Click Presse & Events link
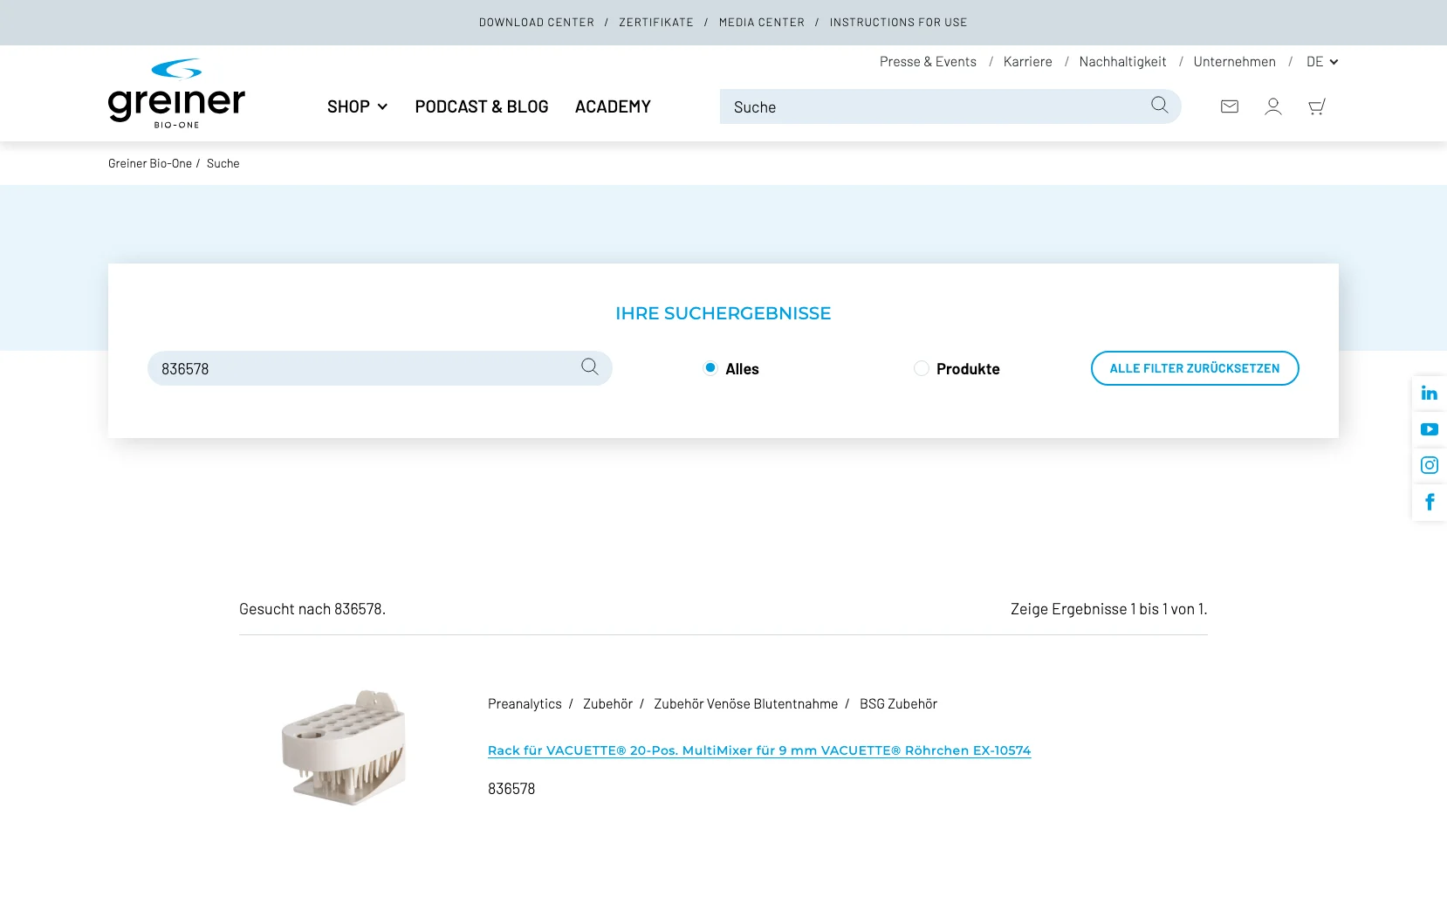 coord(928,61)
